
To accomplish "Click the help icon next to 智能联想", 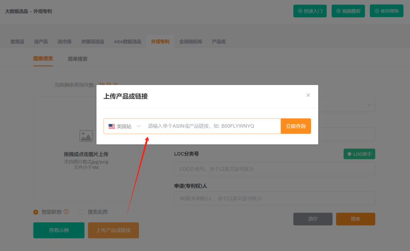I will pyautogui.click(x=66, y=212).
